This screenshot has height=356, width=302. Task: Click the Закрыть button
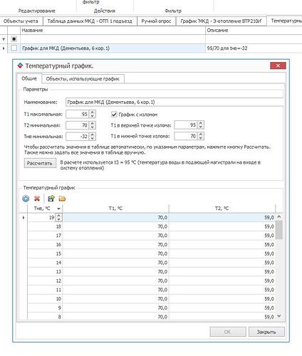266,332
